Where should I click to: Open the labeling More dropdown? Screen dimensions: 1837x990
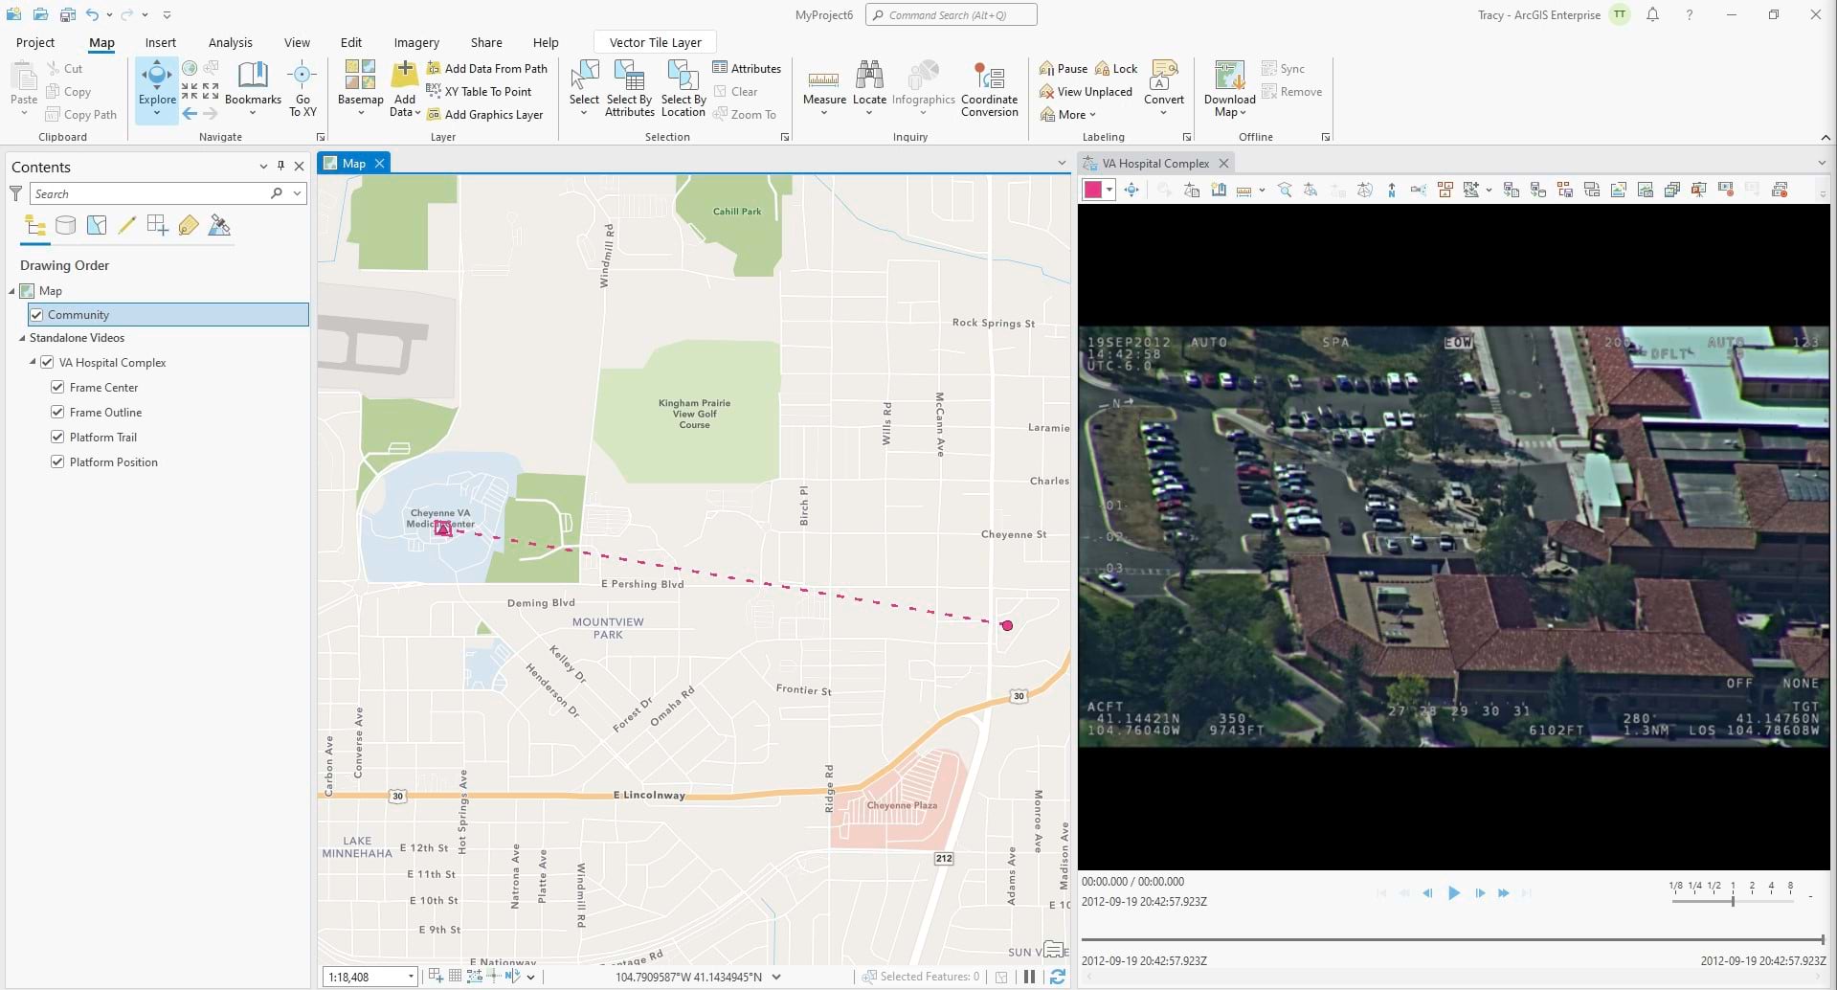(1068, 115)
